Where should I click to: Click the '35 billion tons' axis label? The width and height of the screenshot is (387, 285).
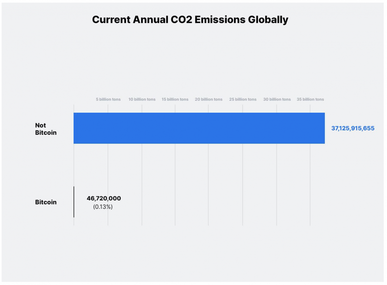click(310, 99)
